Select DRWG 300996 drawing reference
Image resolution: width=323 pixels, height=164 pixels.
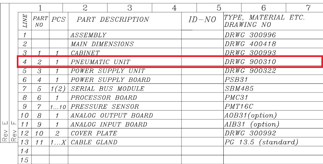(x=250, y=35)
